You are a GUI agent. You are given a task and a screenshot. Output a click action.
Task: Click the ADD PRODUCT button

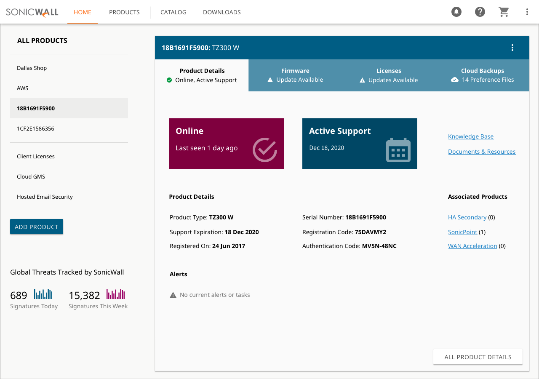(37, 227)
